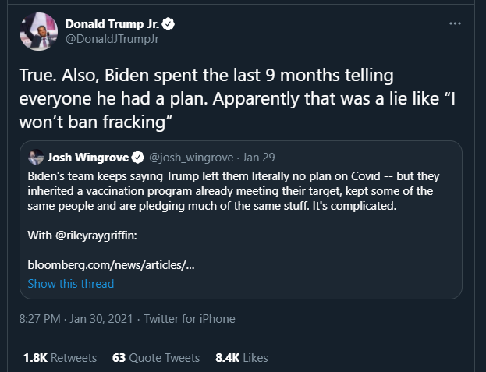Click the verified badge beside Donald Trump Jr.
This screenshot has height=372, width=486.
169,24
